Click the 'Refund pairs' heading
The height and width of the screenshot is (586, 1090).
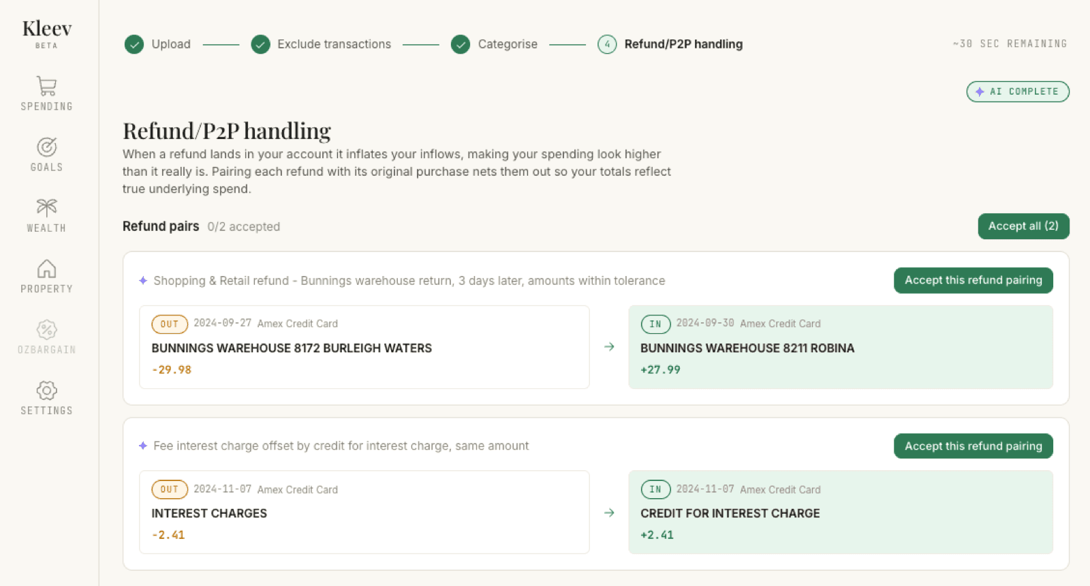point(161,226)
